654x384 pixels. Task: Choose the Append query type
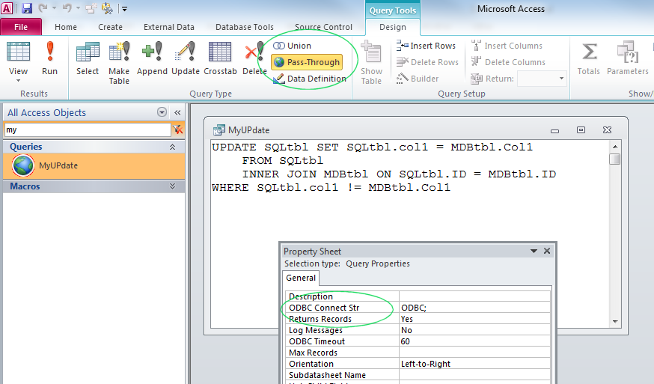[x=152, y=58]
